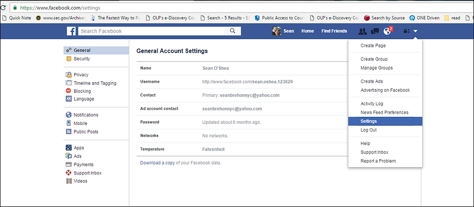Click the red Blocking icon

tap(69, 91)
